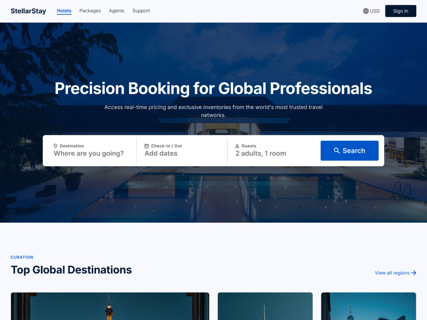Click the 'Guests' field label
The height and width of the screenshot is (320, 427).
[249, 146]
